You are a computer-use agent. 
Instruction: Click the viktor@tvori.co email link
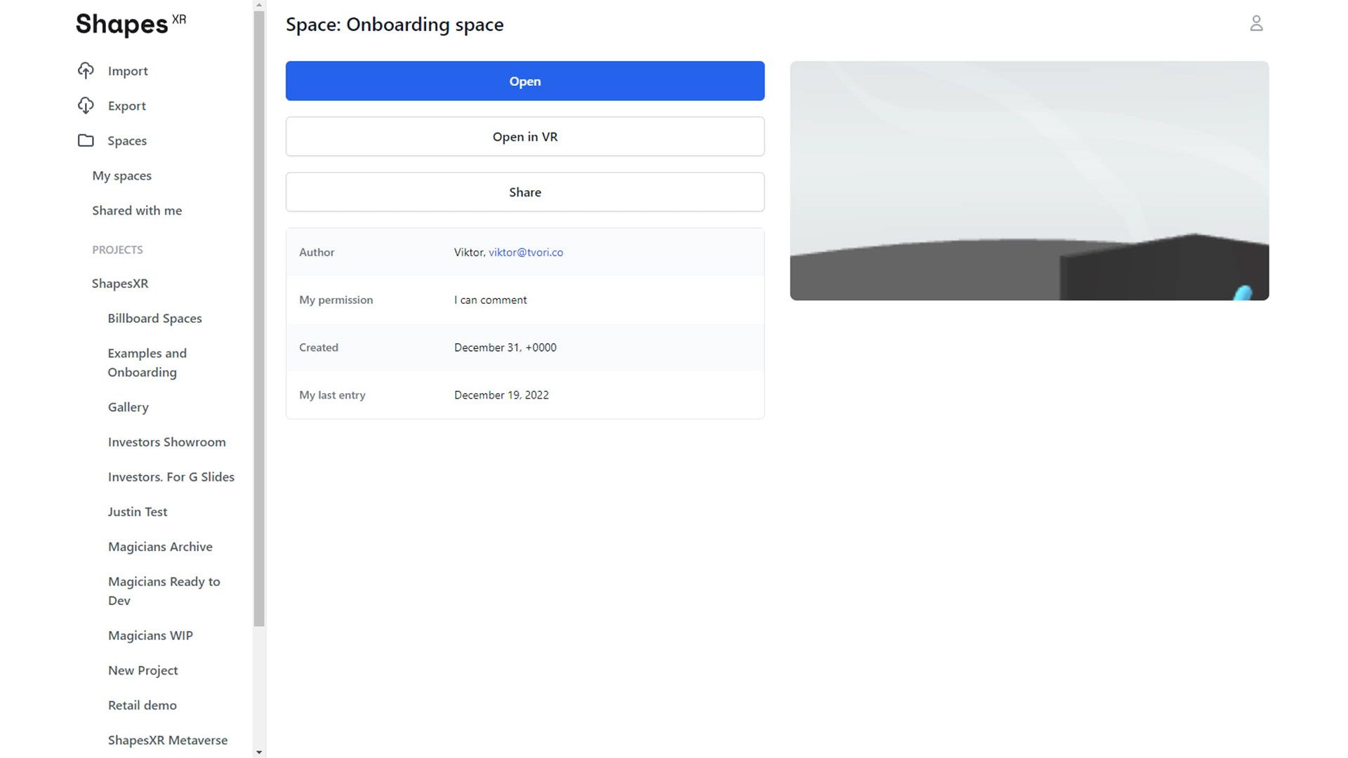point(526,252)
